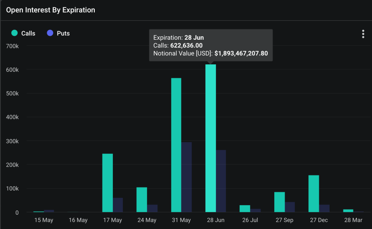The width and height of the screenshot is (372, 229).
Task: Click the 15 May x-axis label
Action: click(43, 220)
